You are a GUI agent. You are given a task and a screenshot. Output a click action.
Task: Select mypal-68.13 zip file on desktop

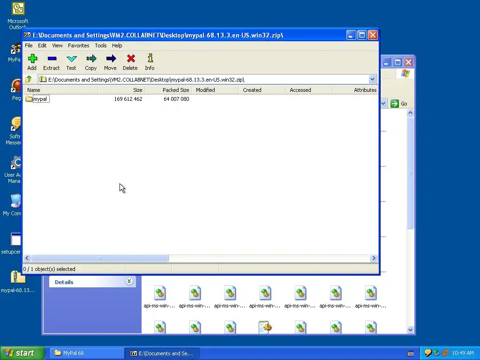coord(18,282)
